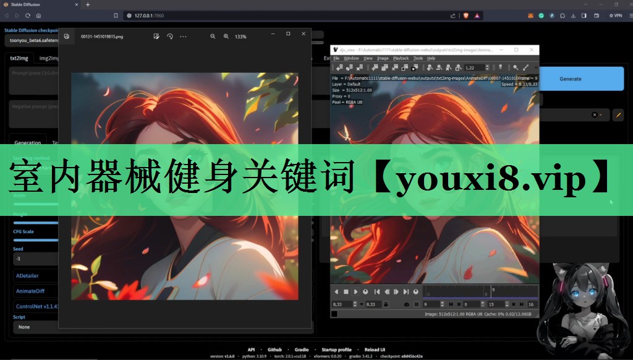The image size is (633, 360).
Task: Click Fit window to image icon in djv_view
Action: (x=405, y=67)
